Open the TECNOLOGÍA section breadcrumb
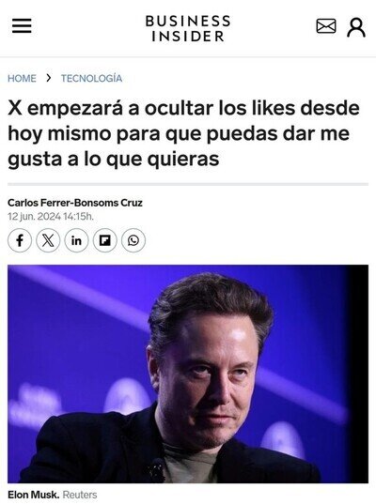376x504 pixels. point(92,79)
